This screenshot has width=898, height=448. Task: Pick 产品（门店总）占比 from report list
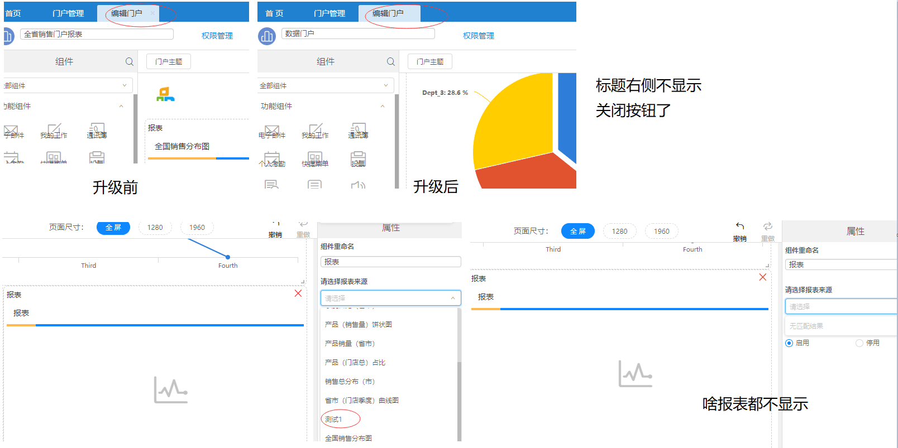pyautogui.click(x=355, y=362)
